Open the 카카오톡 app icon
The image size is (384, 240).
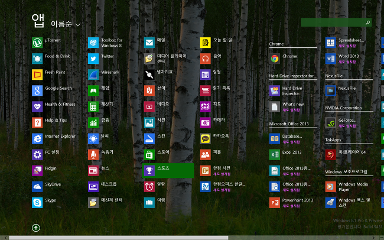[x=205, y=138]
